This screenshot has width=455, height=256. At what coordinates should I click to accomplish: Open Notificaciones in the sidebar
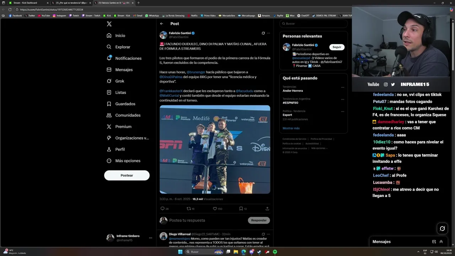[124, 58]
